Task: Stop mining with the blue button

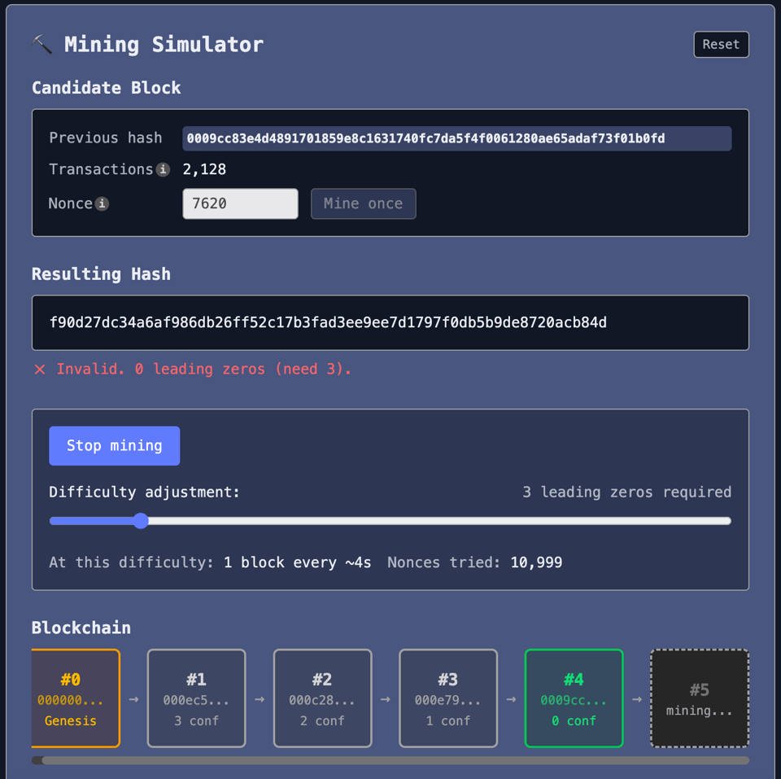Action: pyautogui.click(x=114, y=445)
